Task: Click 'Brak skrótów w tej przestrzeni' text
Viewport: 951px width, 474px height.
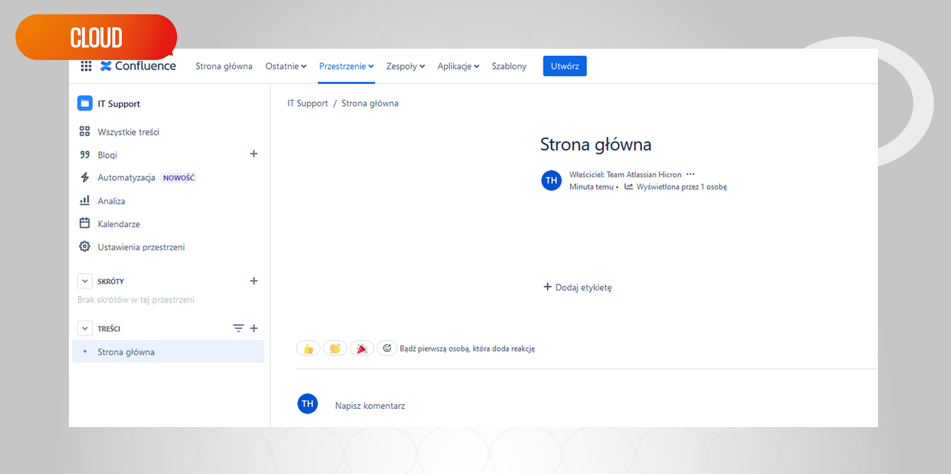Action: 136,300
